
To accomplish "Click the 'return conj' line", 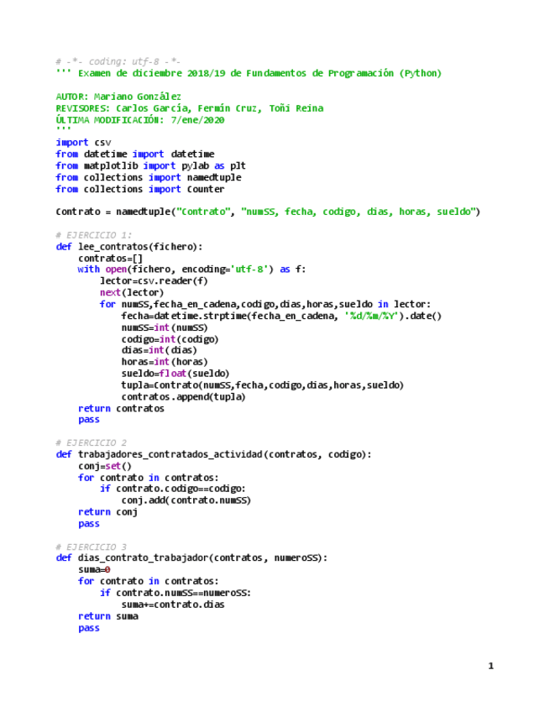I will tap(107, 512).
